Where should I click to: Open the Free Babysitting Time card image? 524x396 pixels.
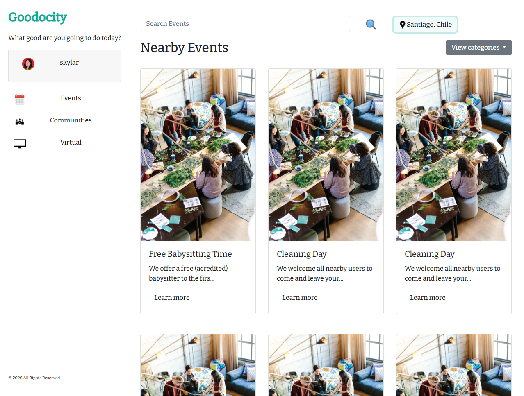198,155
